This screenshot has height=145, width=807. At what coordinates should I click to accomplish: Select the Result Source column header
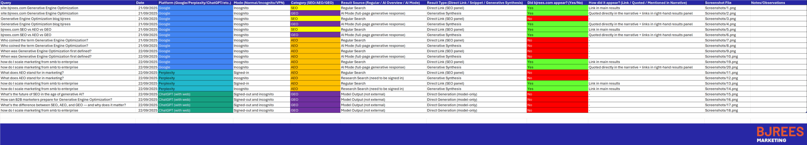383,3
